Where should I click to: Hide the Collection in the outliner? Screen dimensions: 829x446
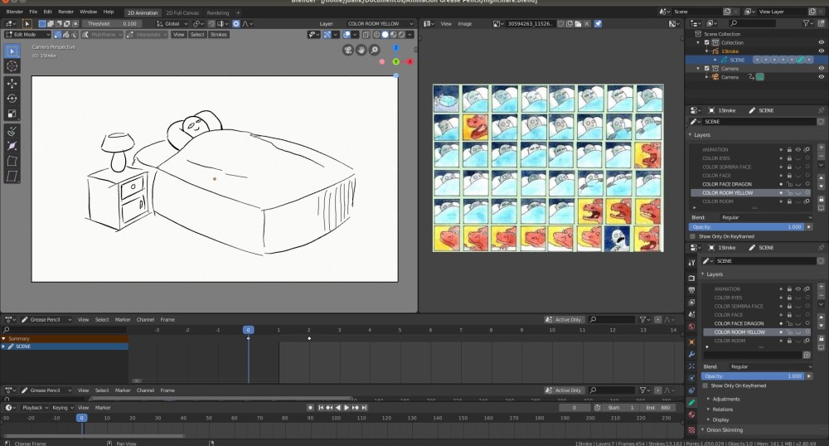[x=822, y=42]
